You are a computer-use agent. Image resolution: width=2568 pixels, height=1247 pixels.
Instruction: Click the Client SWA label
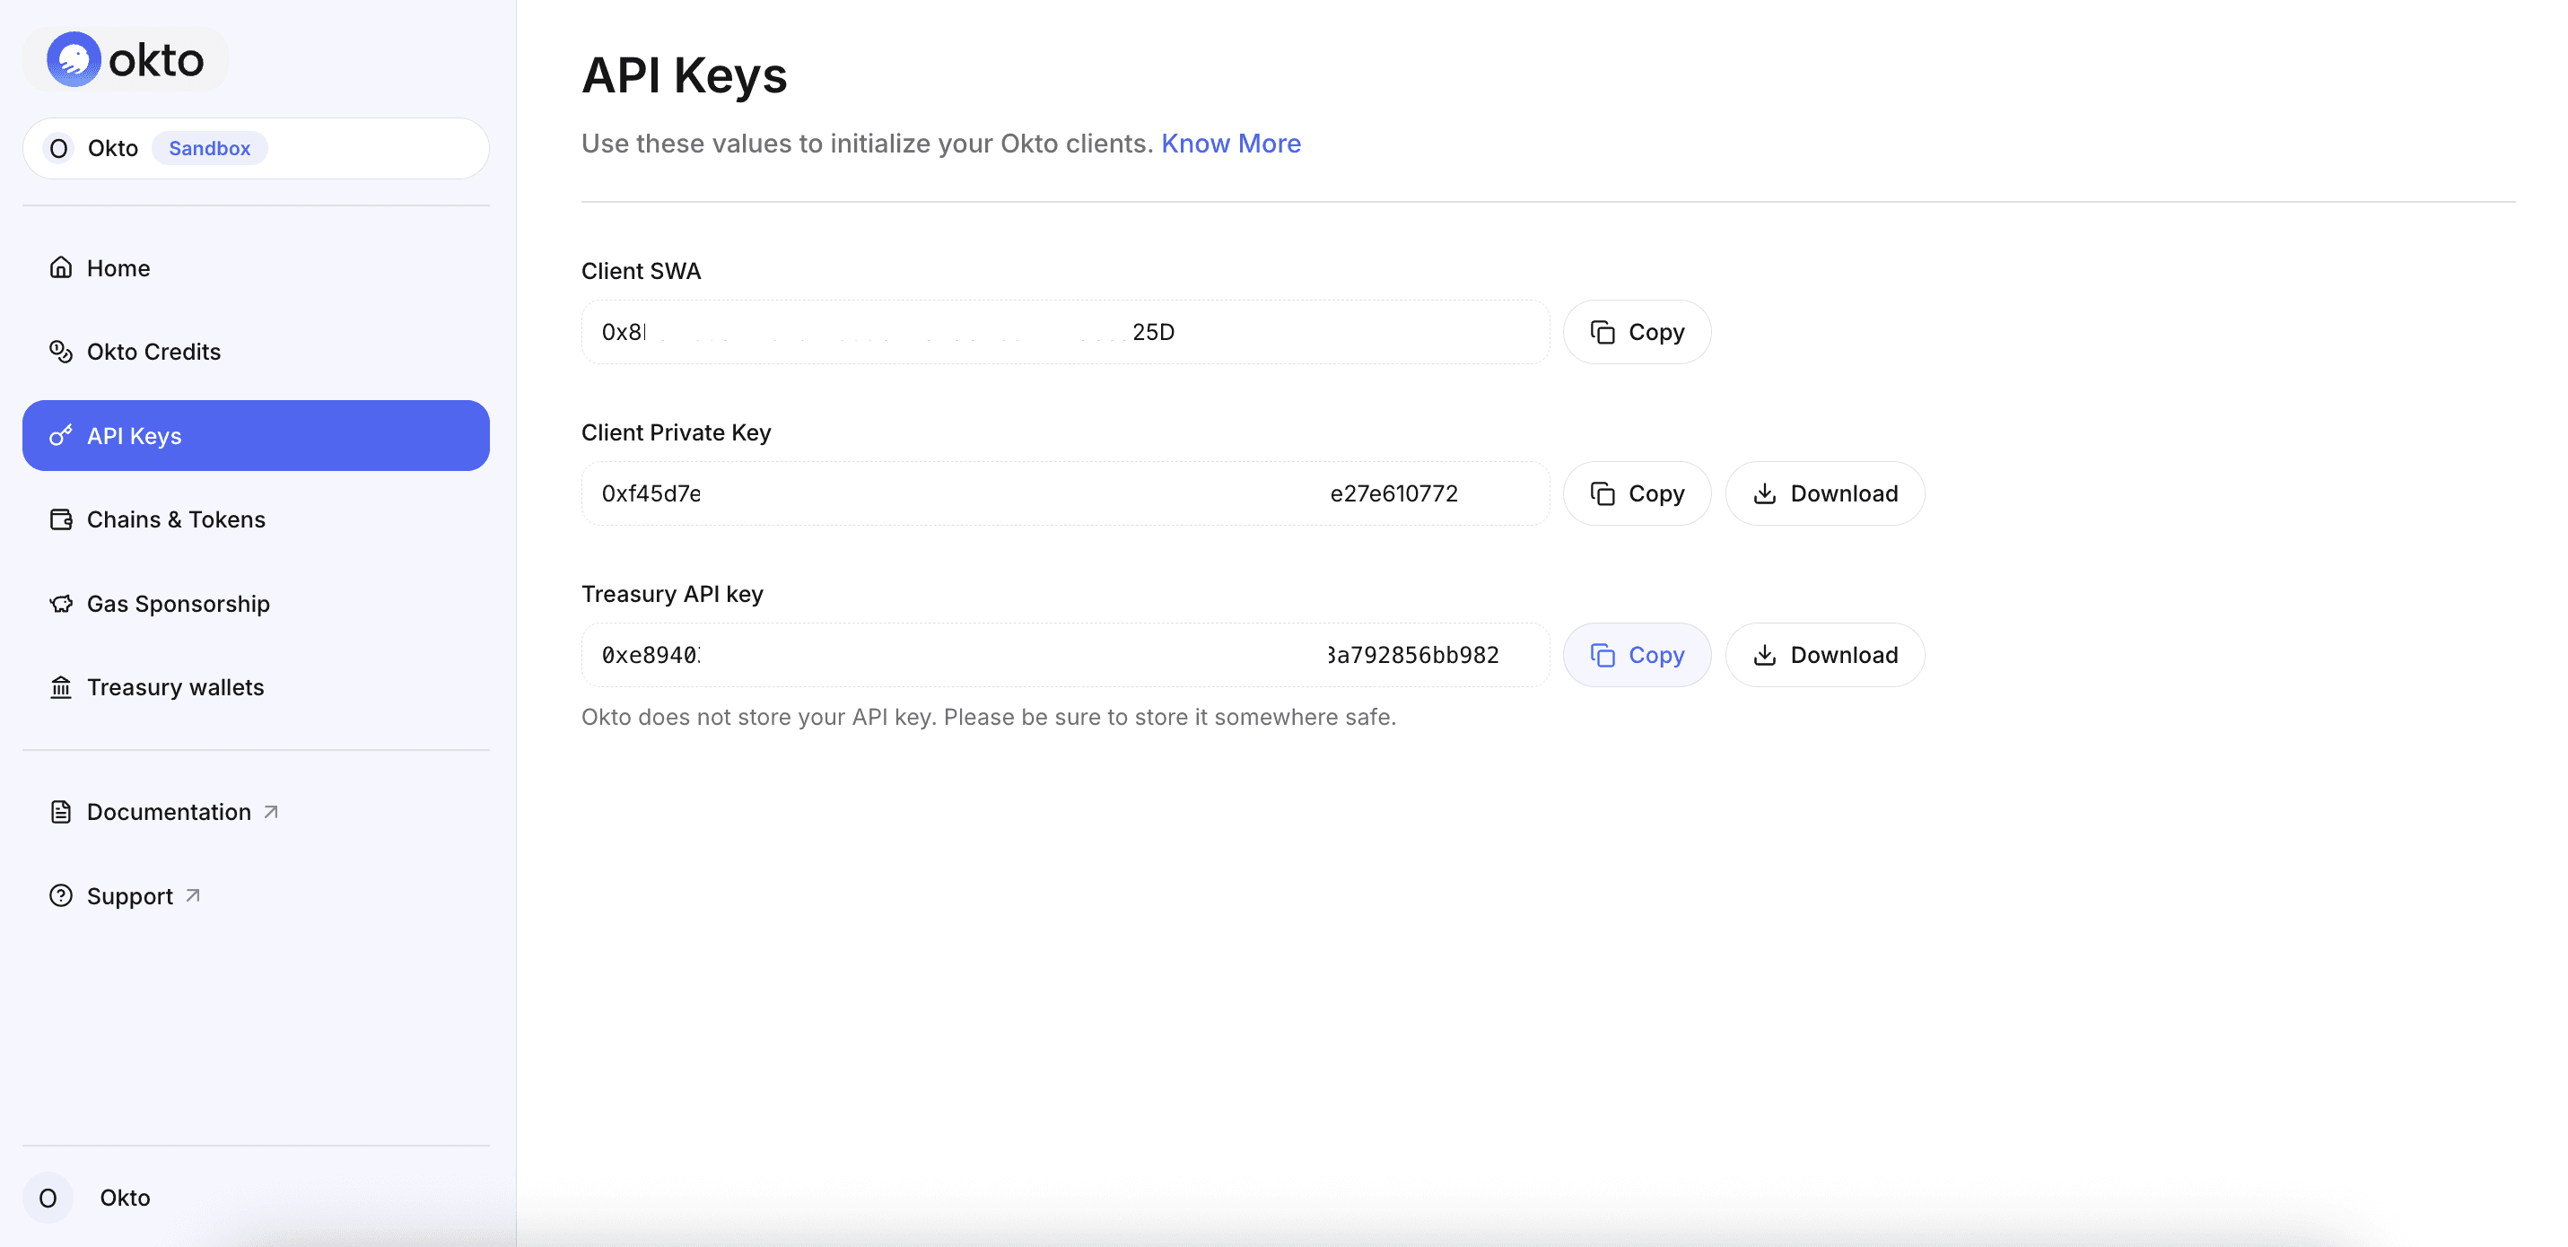pyautogui.click(x=641, y=271)
